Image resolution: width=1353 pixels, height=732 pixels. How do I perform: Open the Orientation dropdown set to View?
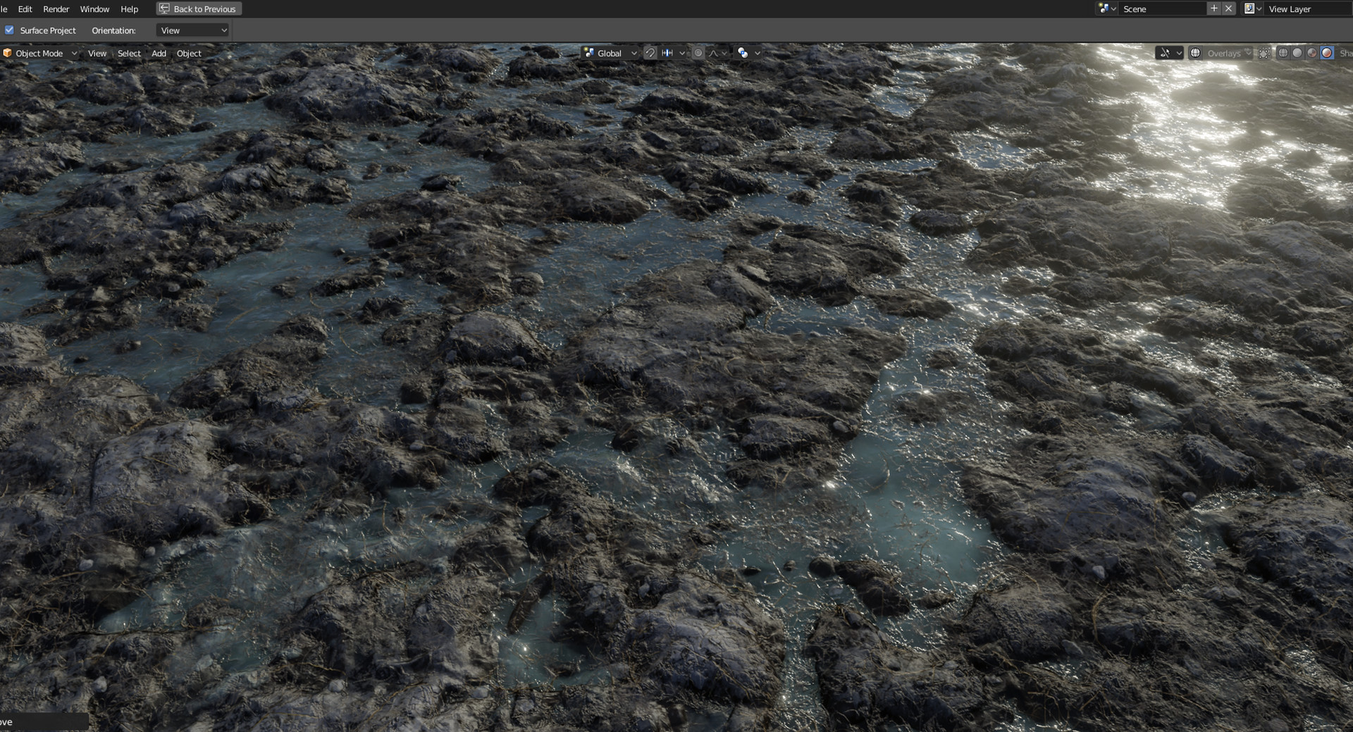coord(192,30)
